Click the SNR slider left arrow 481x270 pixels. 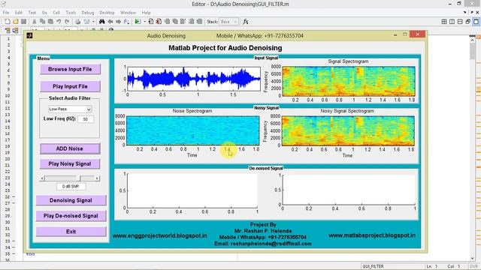click(42, 178)
